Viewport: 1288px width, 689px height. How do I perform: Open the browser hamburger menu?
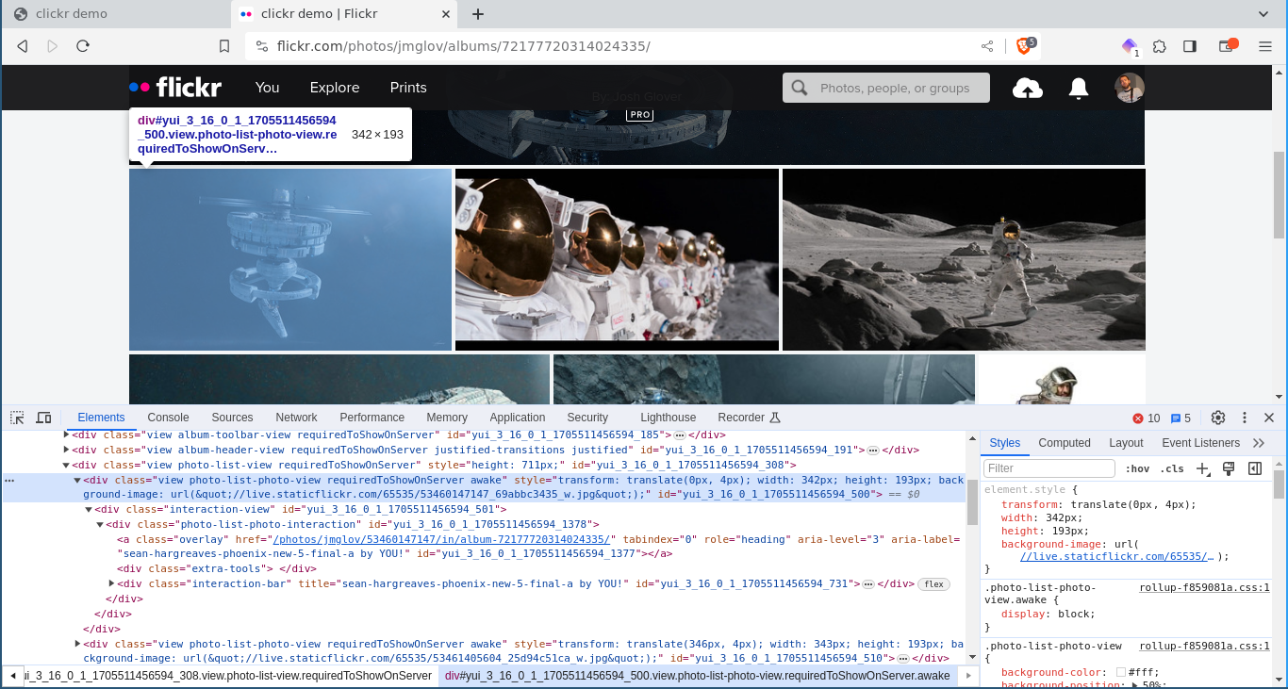(x=1265, y=46)
